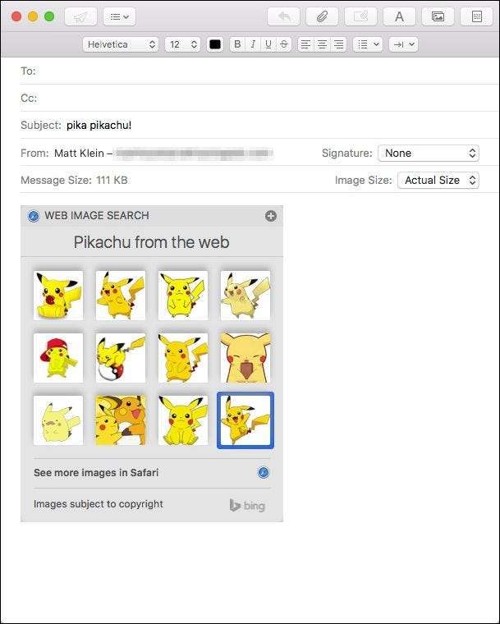Open the header fields list menu

119,16
